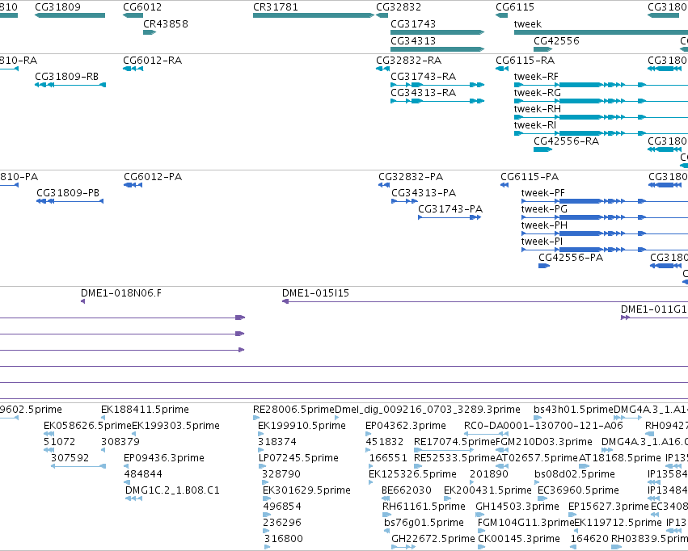Click the CG42556-PA protein label
The image size is (688, 551).
pyautogui.click(x=571, y=257)
